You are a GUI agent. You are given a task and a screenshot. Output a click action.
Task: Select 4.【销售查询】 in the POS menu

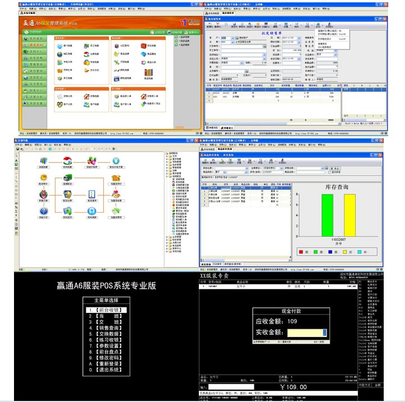(x=106, y=327)
